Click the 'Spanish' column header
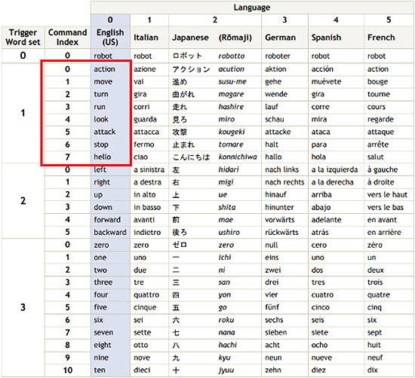This screenshot has width=415, height=378. coord(326,38)
